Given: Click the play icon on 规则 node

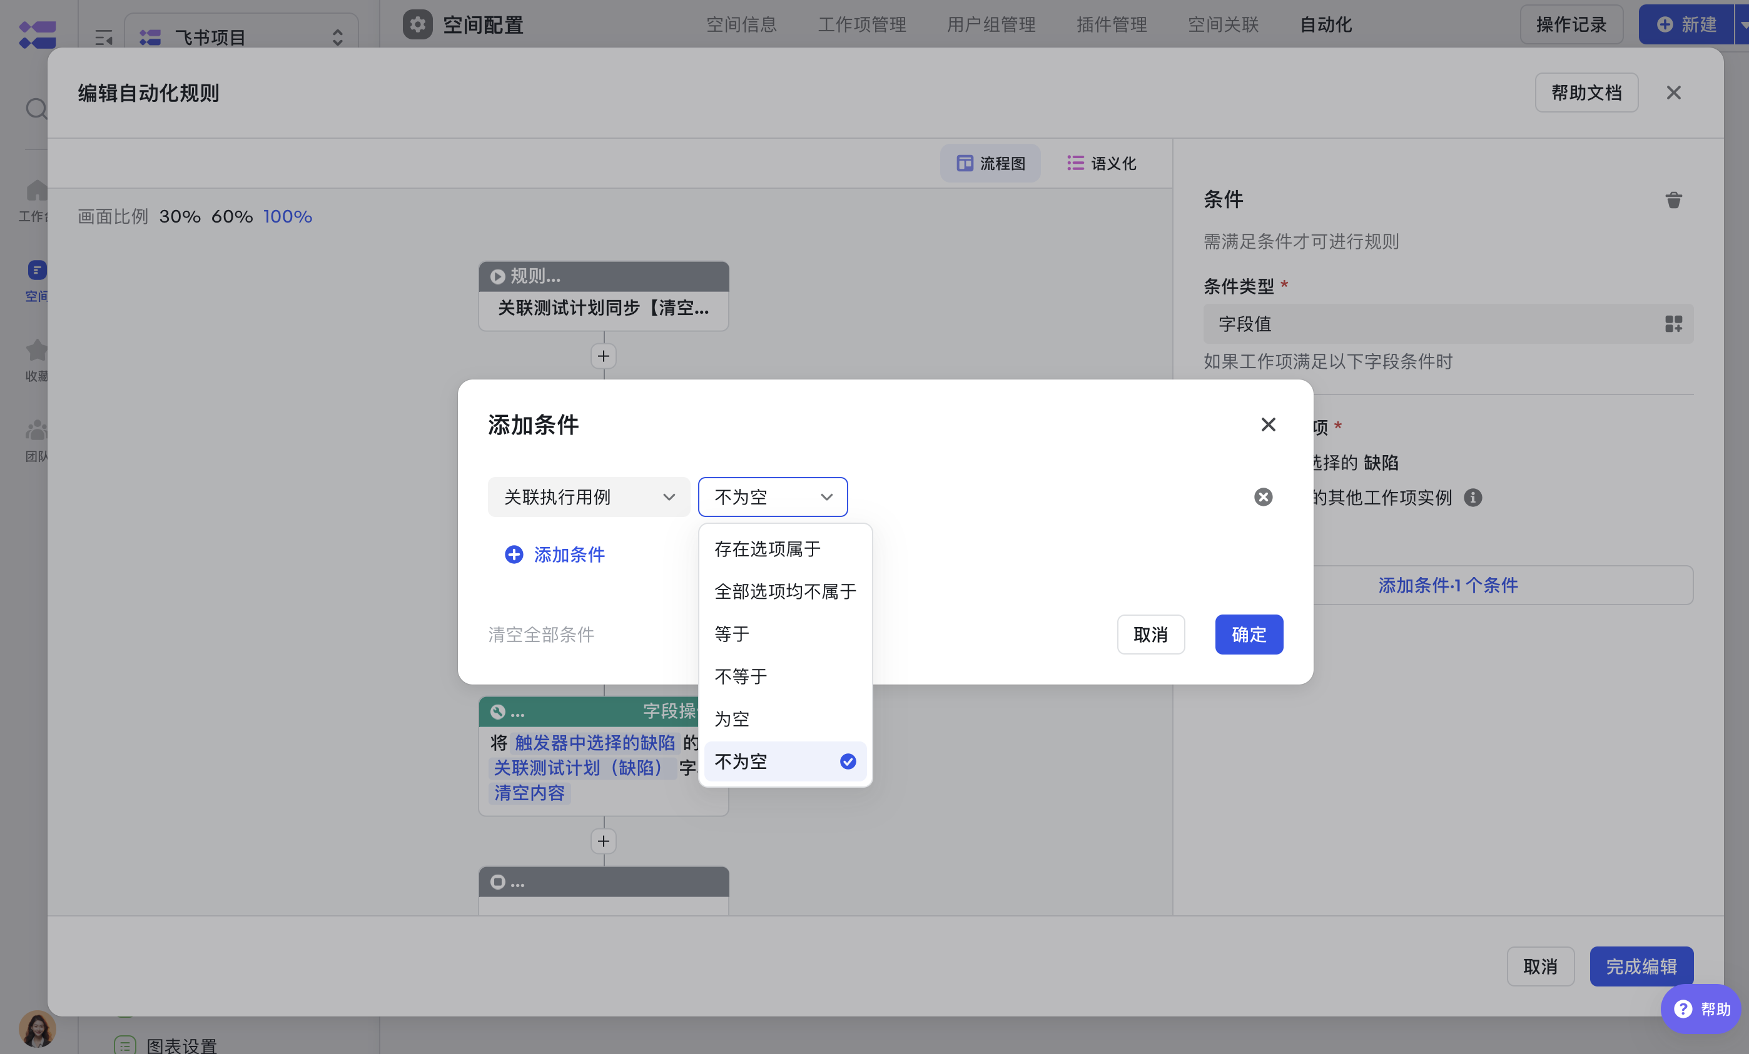Looking at the screenshot, I should (x=497, y=276).
